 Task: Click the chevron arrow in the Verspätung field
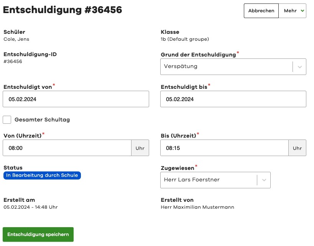(299, 66)
